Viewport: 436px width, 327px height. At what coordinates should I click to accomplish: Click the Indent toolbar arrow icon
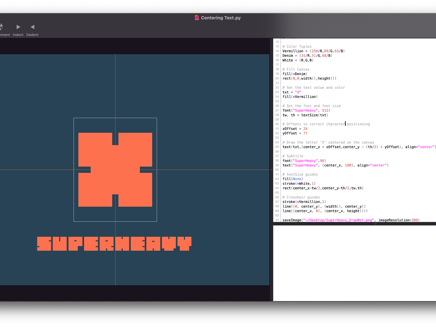pyautogui.click(x=18, y=27)
